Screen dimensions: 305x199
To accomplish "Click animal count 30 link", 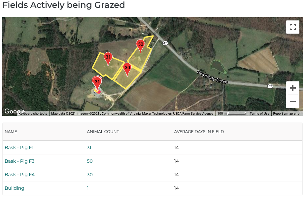I will point(90,175).
